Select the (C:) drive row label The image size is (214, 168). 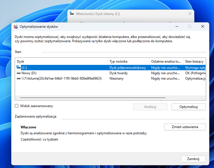24,68
